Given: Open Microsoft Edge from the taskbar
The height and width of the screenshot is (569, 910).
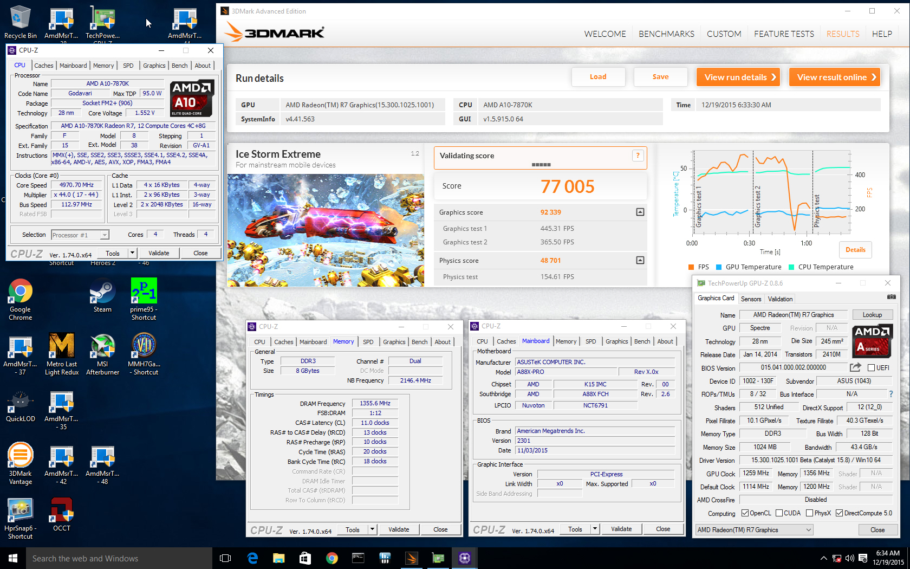Looking at the screenshot, I should click(x=252, y=558).
